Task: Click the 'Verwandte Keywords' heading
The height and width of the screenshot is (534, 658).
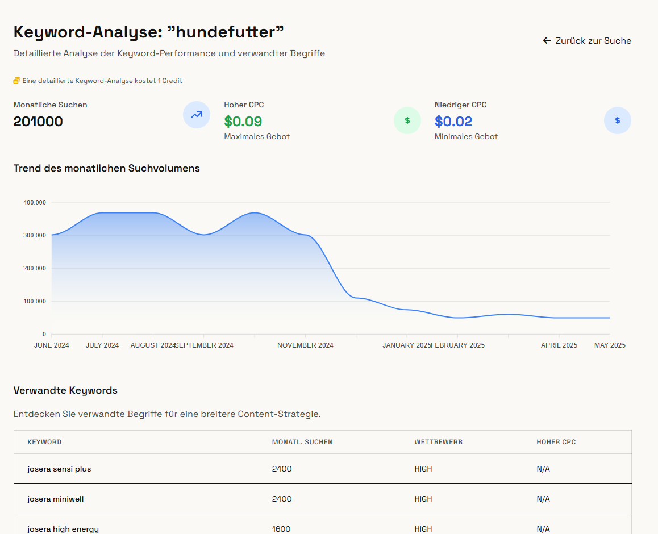Action: click(x=65, y=390)
